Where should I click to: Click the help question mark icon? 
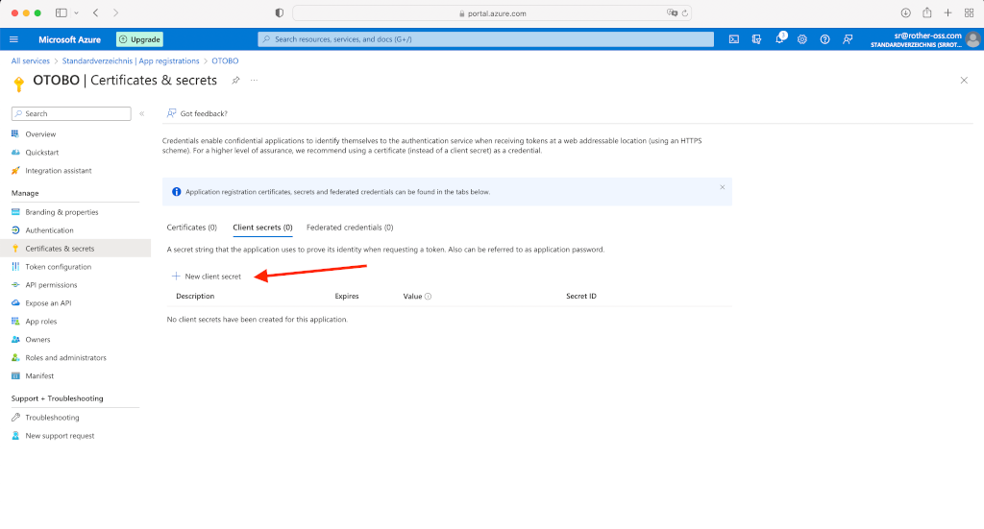click(824, 39)
